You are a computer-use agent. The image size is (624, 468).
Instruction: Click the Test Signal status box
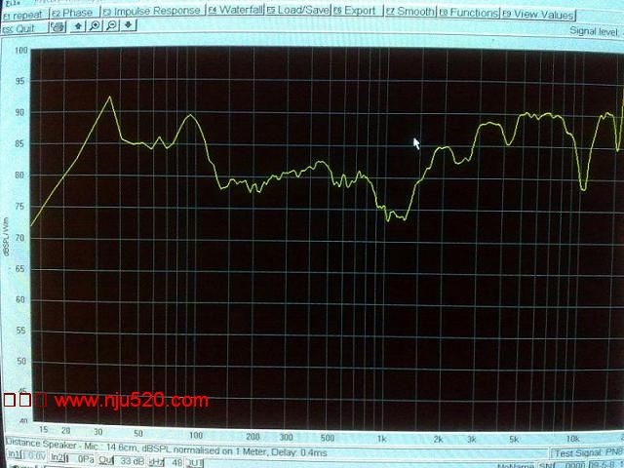point(586,453)
